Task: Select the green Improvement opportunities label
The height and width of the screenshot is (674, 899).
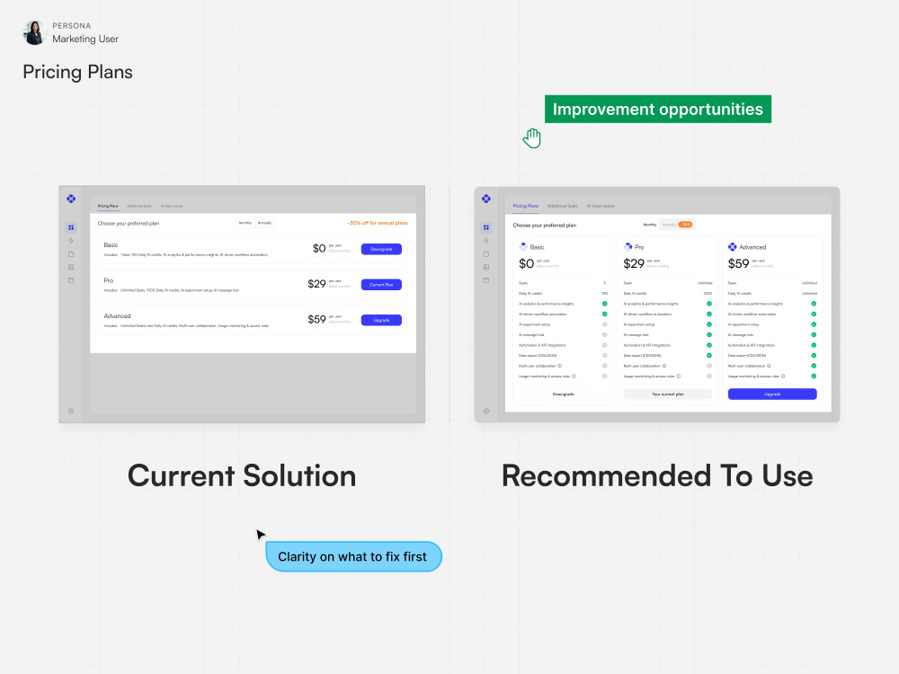Action: coord(658,109)
